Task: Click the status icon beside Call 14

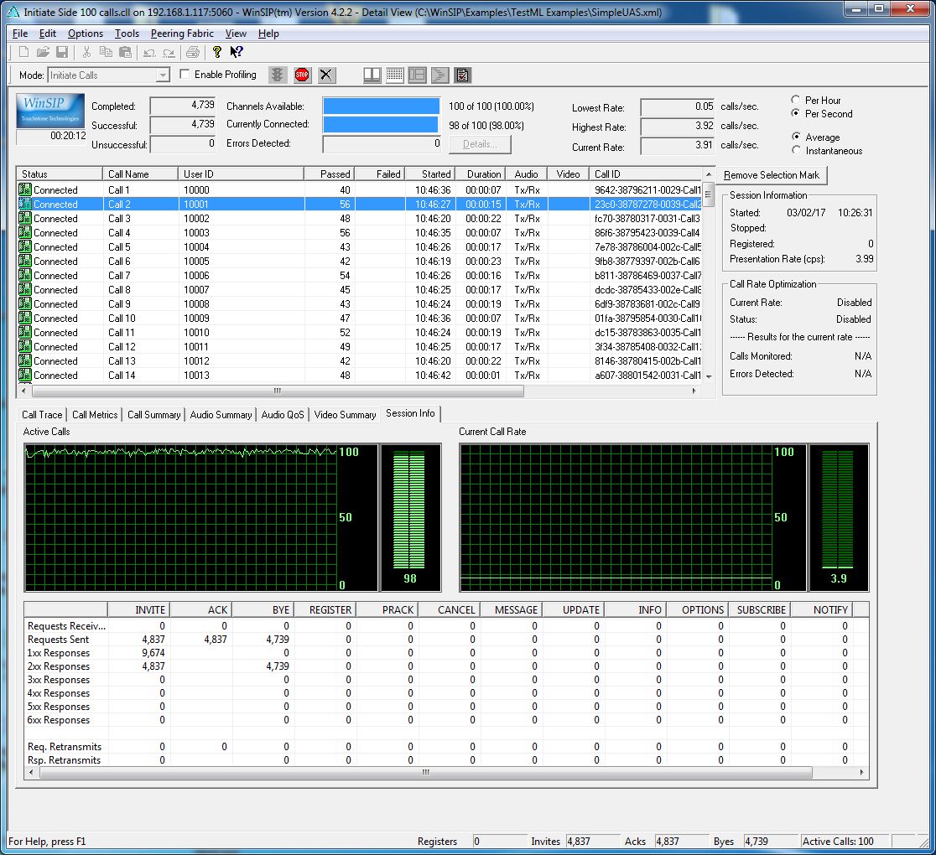Action: pyautogui.click(x=25, y=376)
